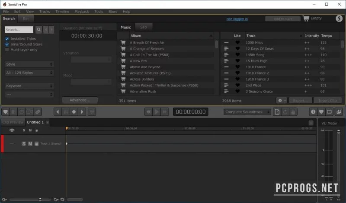Image resolution: width=346 pixels, height=203 pixels.
Task: Click the heart favorites icon in right toolbar
Action: (321, 112)
